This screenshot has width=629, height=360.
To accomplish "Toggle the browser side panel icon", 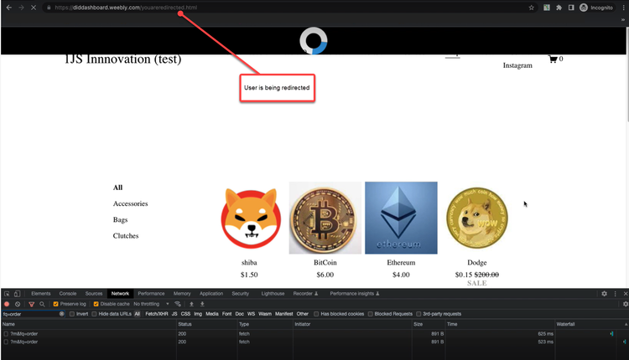I will pyautogui.click(x=571, y=8).
